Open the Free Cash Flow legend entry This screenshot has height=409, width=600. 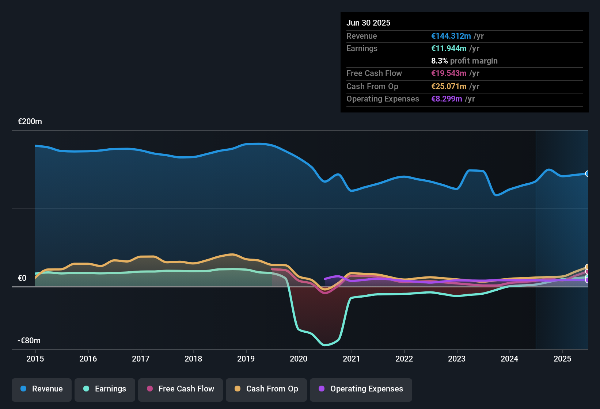click(x=180, y=389)
